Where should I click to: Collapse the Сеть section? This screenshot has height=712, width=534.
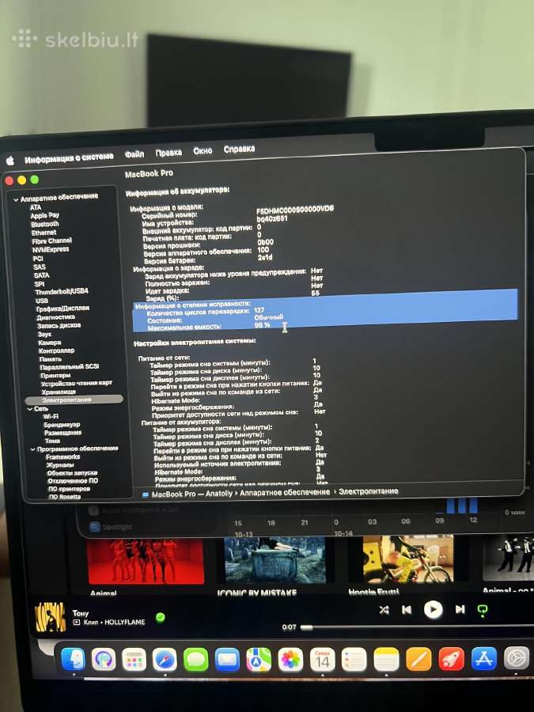29,409
